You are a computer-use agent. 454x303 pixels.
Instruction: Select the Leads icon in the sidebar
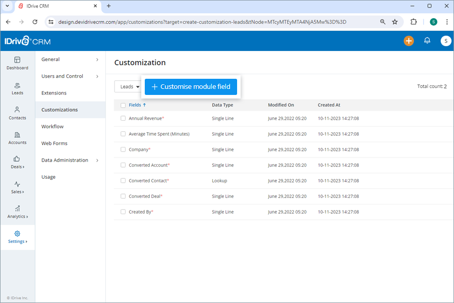click(x=17, y=89)
